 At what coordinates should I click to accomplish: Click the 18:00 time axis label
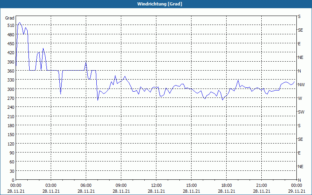pyautogui.click(x=227, y=185)
